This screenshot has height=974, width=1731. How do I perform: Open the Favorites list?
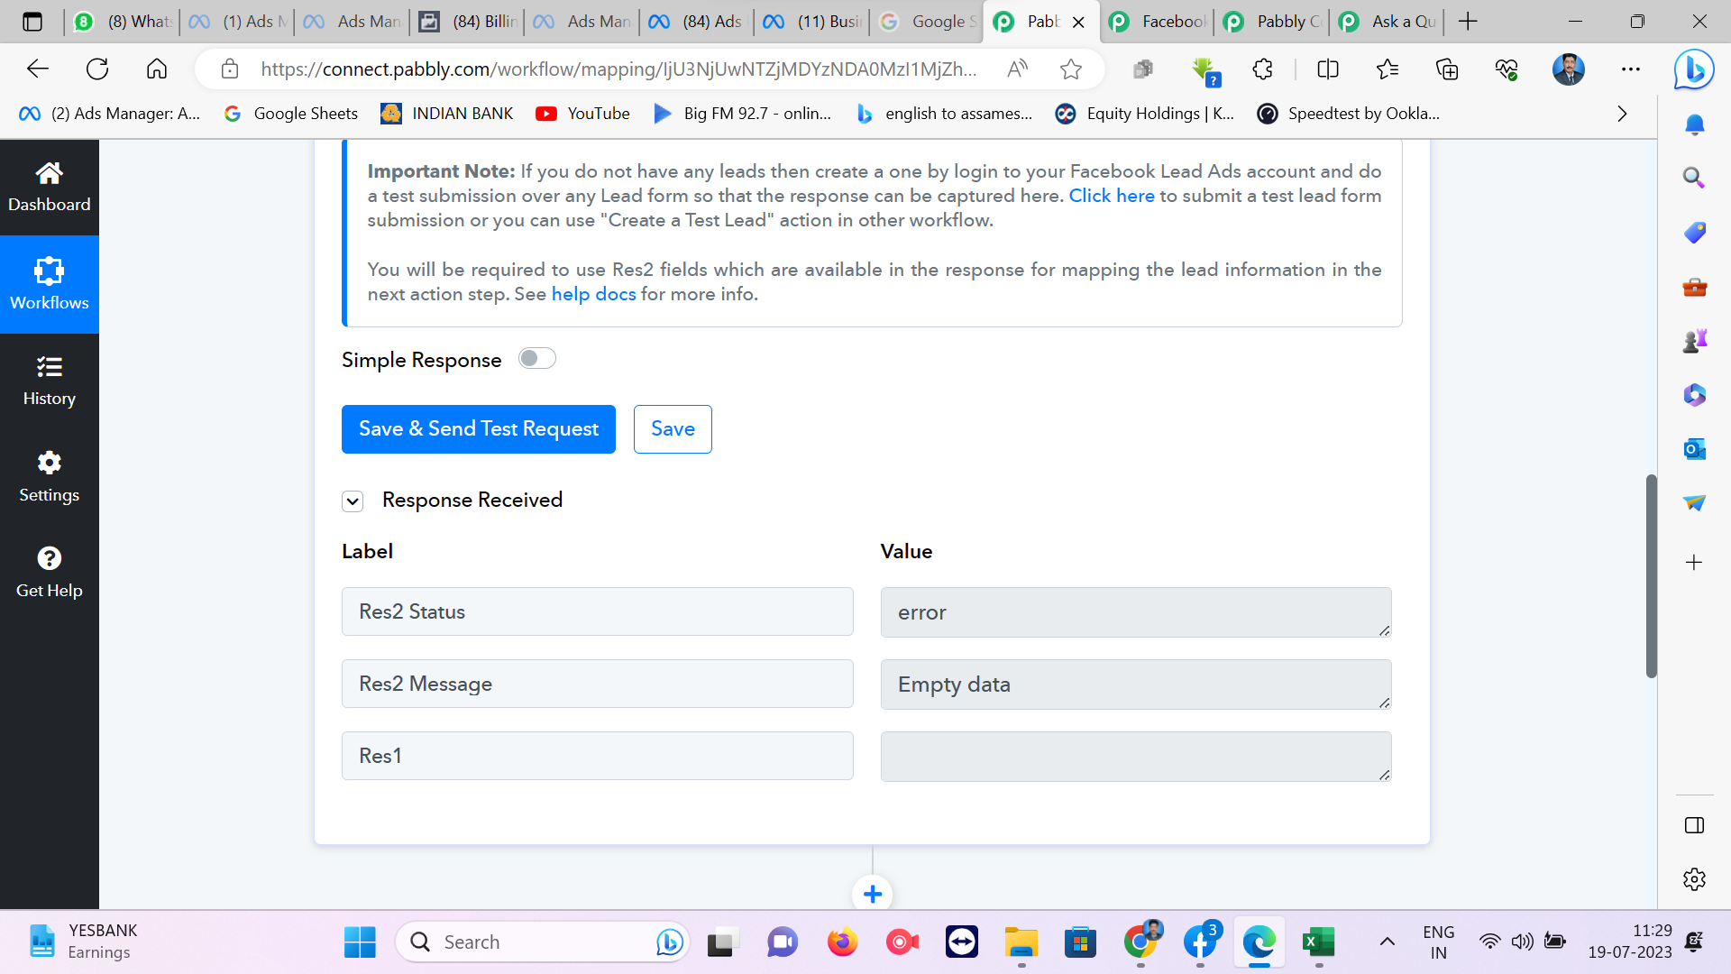(1388, 69)
